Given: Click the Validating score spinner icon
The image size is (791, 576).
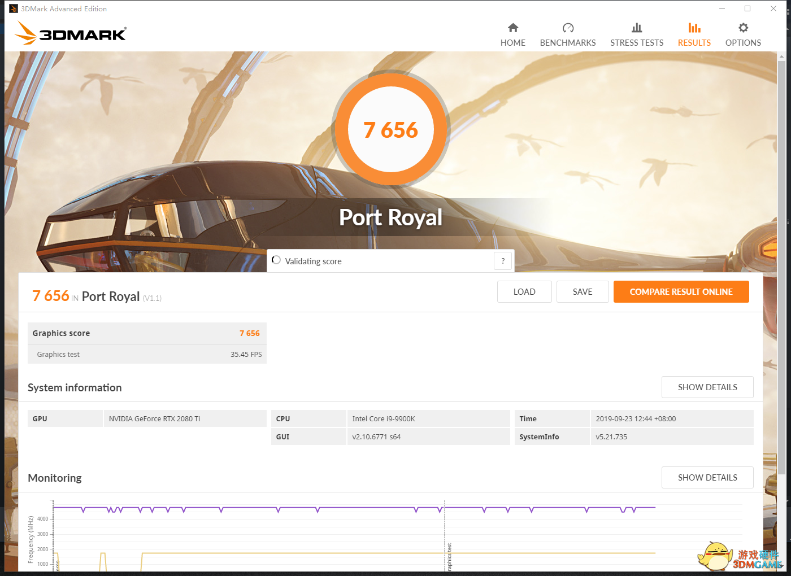Looking at the screenshot, I should [x=276, y=260].
